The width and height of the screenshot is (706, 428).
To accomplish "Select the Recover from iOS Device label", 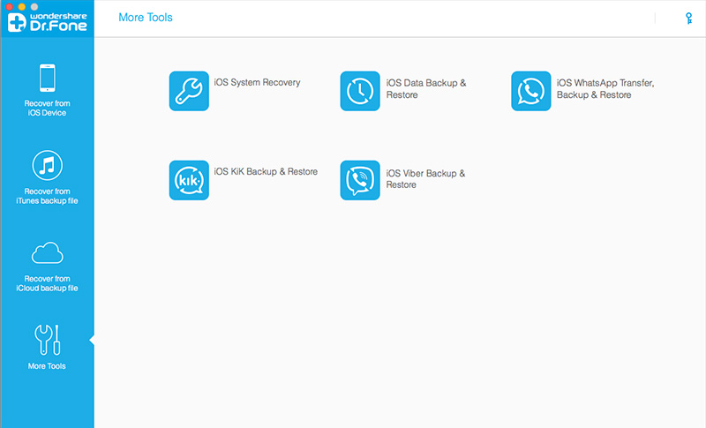I will click(x=48, y=108).
